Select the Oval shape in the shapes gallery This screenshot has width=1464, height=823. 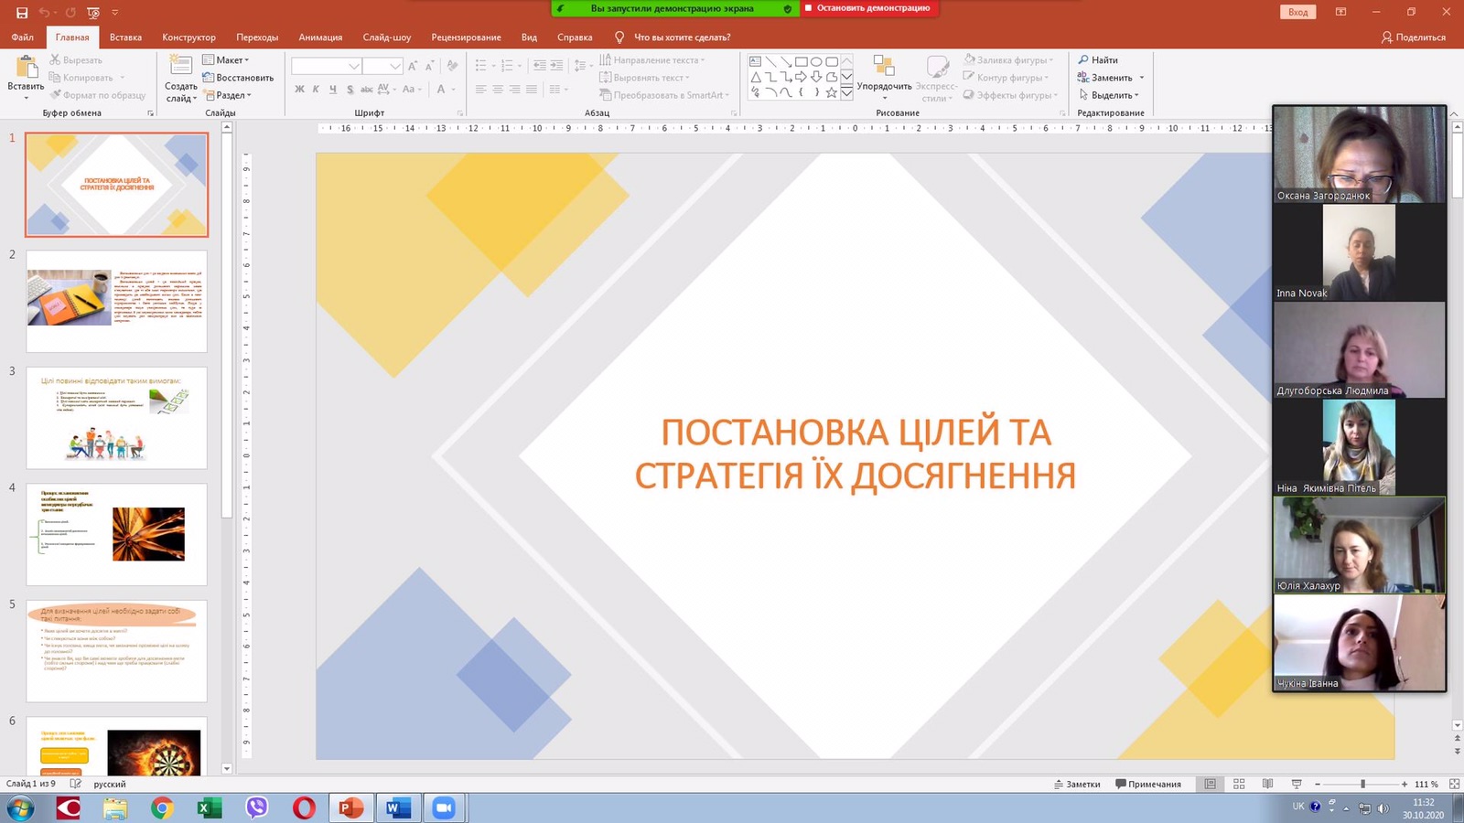[x=816, y=62]
